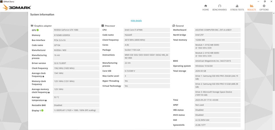This screenshot has height=130, width=275.
Task: Close the 3DMark Demo window
Action: pyautogui.click(x=271, y=1)
